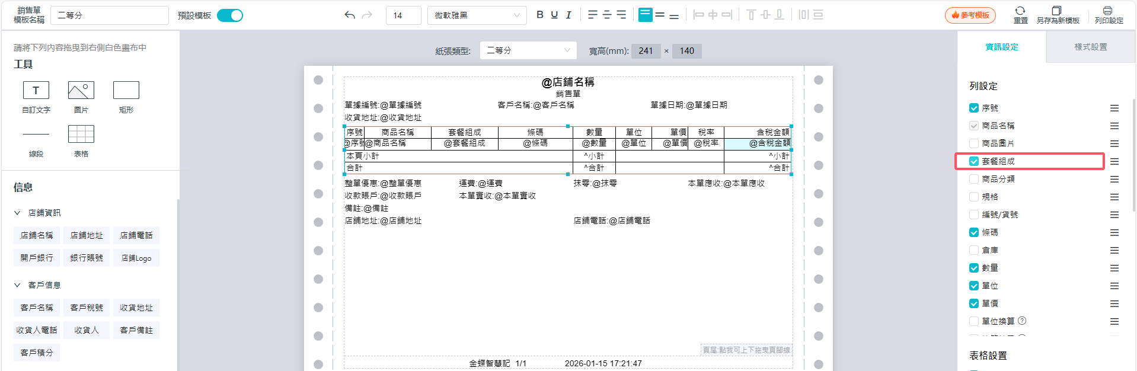The image size is (1137, 371).
Task: Open the 微軟雅黑 font dropdown
Action: click(x=477, y=15)
